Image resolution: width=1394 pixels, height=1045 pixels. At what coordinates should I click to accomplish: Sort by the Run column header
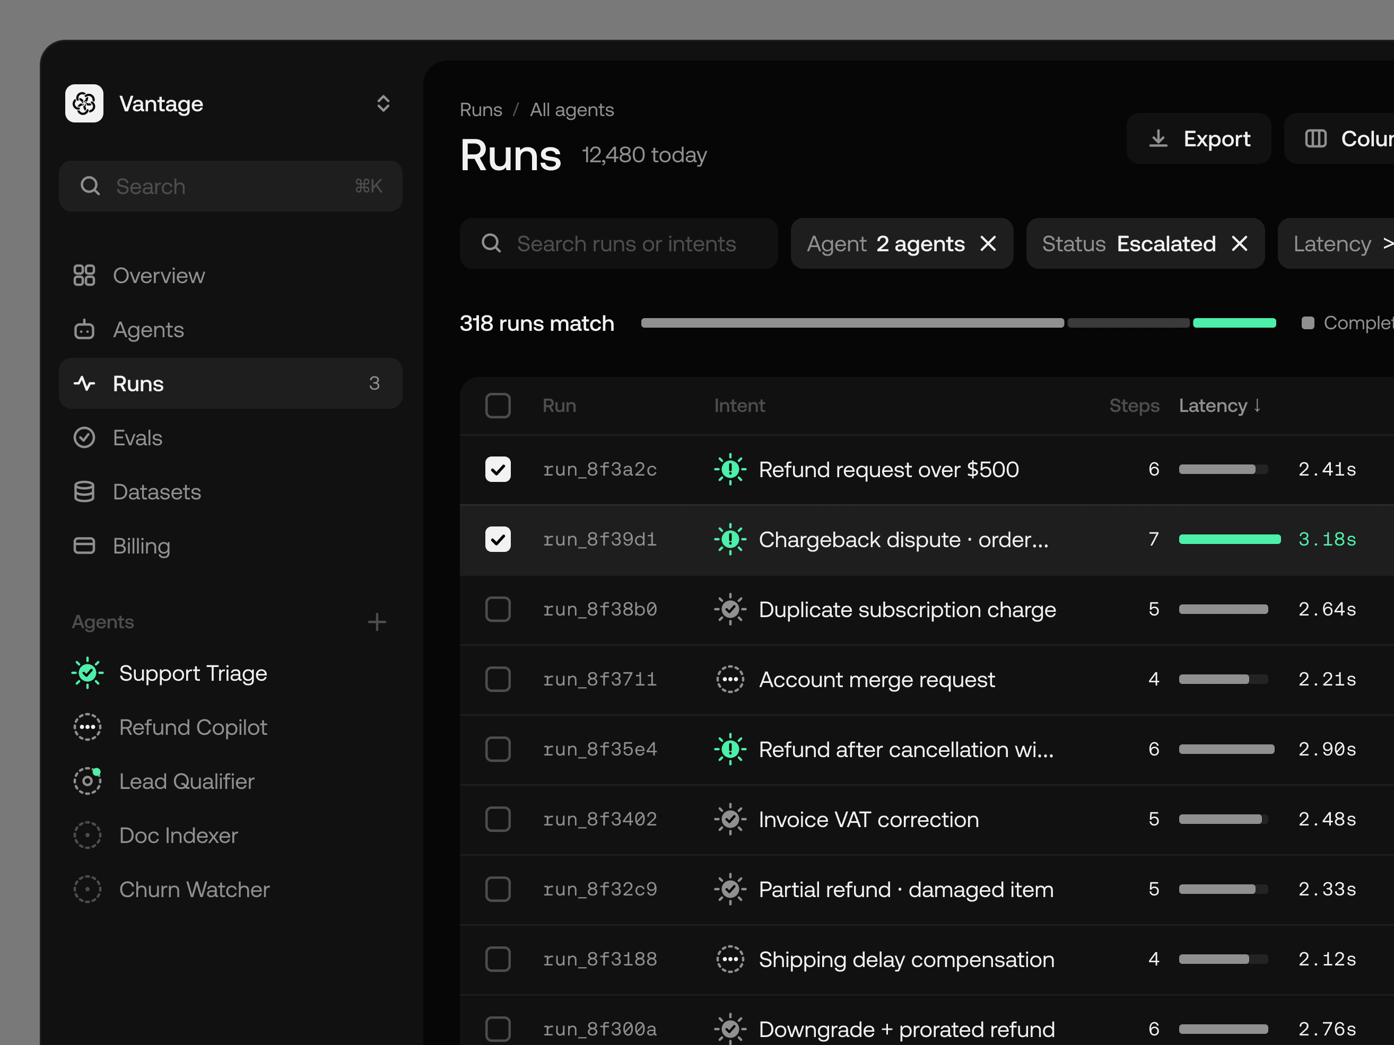560,406
